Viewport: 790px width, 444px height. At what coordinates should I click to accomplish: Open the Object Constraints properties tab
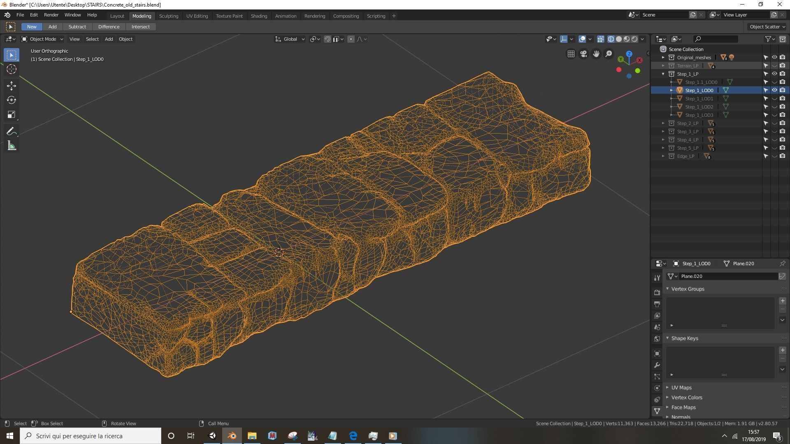[657, 400]
